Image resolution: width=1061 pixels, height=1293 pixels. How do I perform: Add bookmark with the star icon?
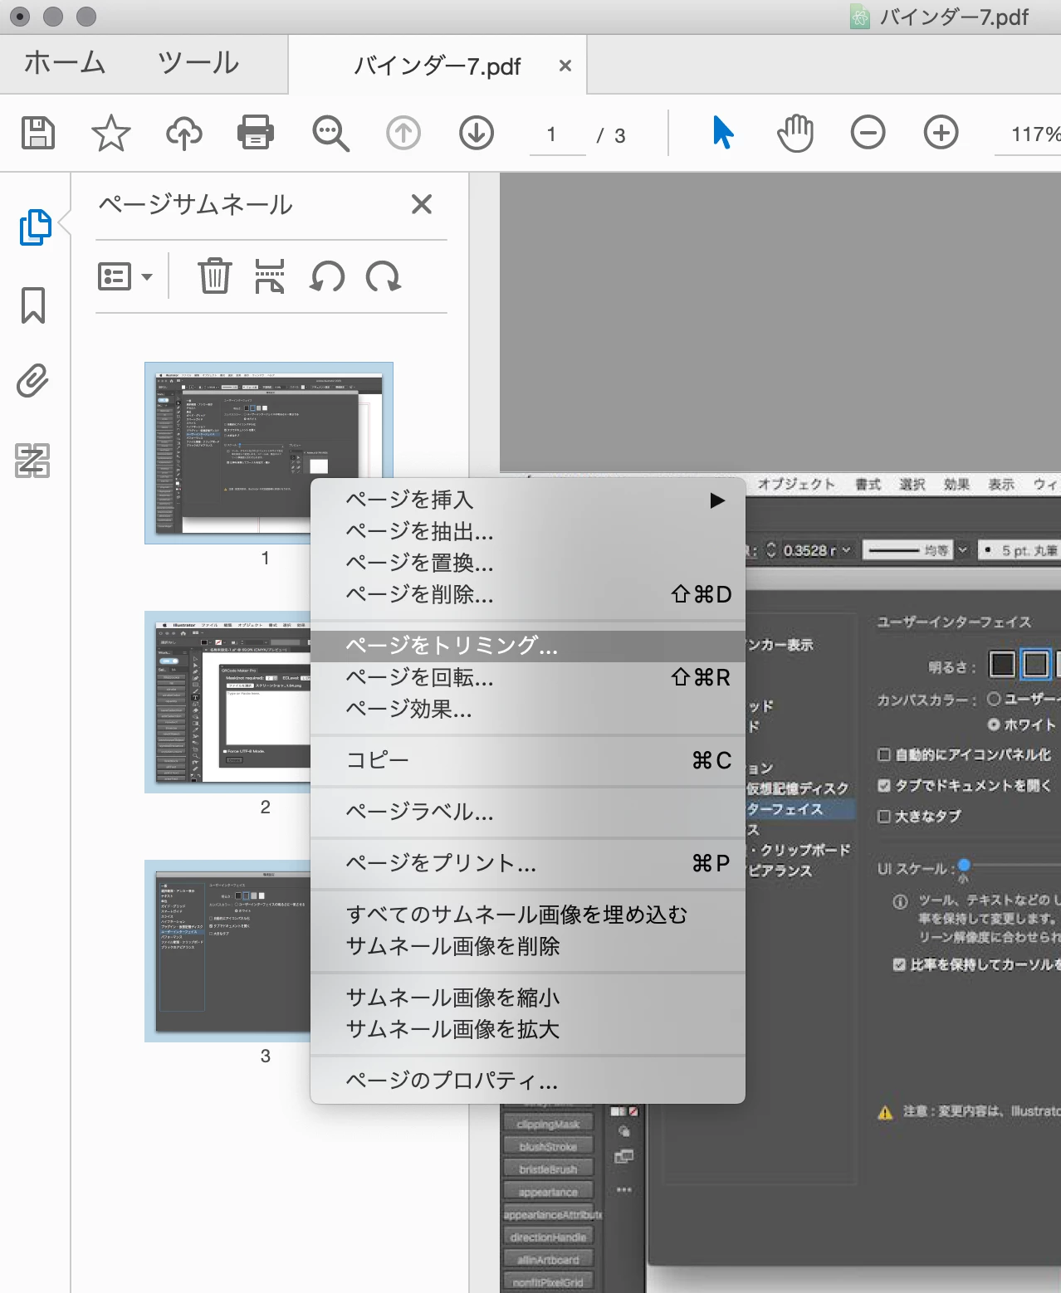(x=110, y=133)
